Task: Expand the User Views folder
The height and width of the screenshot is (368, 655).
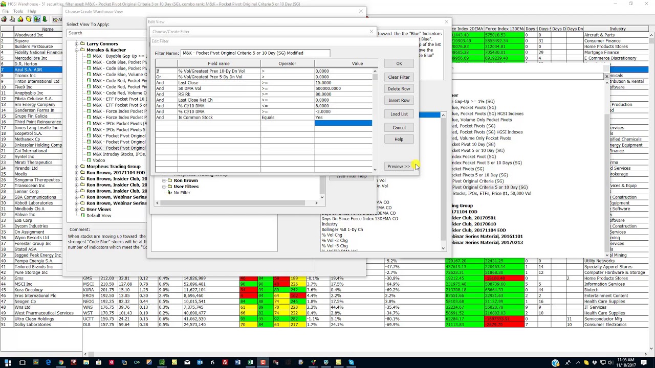Action: point(76,210)
